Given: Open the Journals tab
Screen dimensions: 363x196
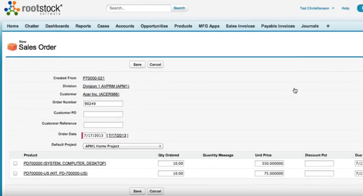Looking at the screenshot, I should tap(310, 26).
